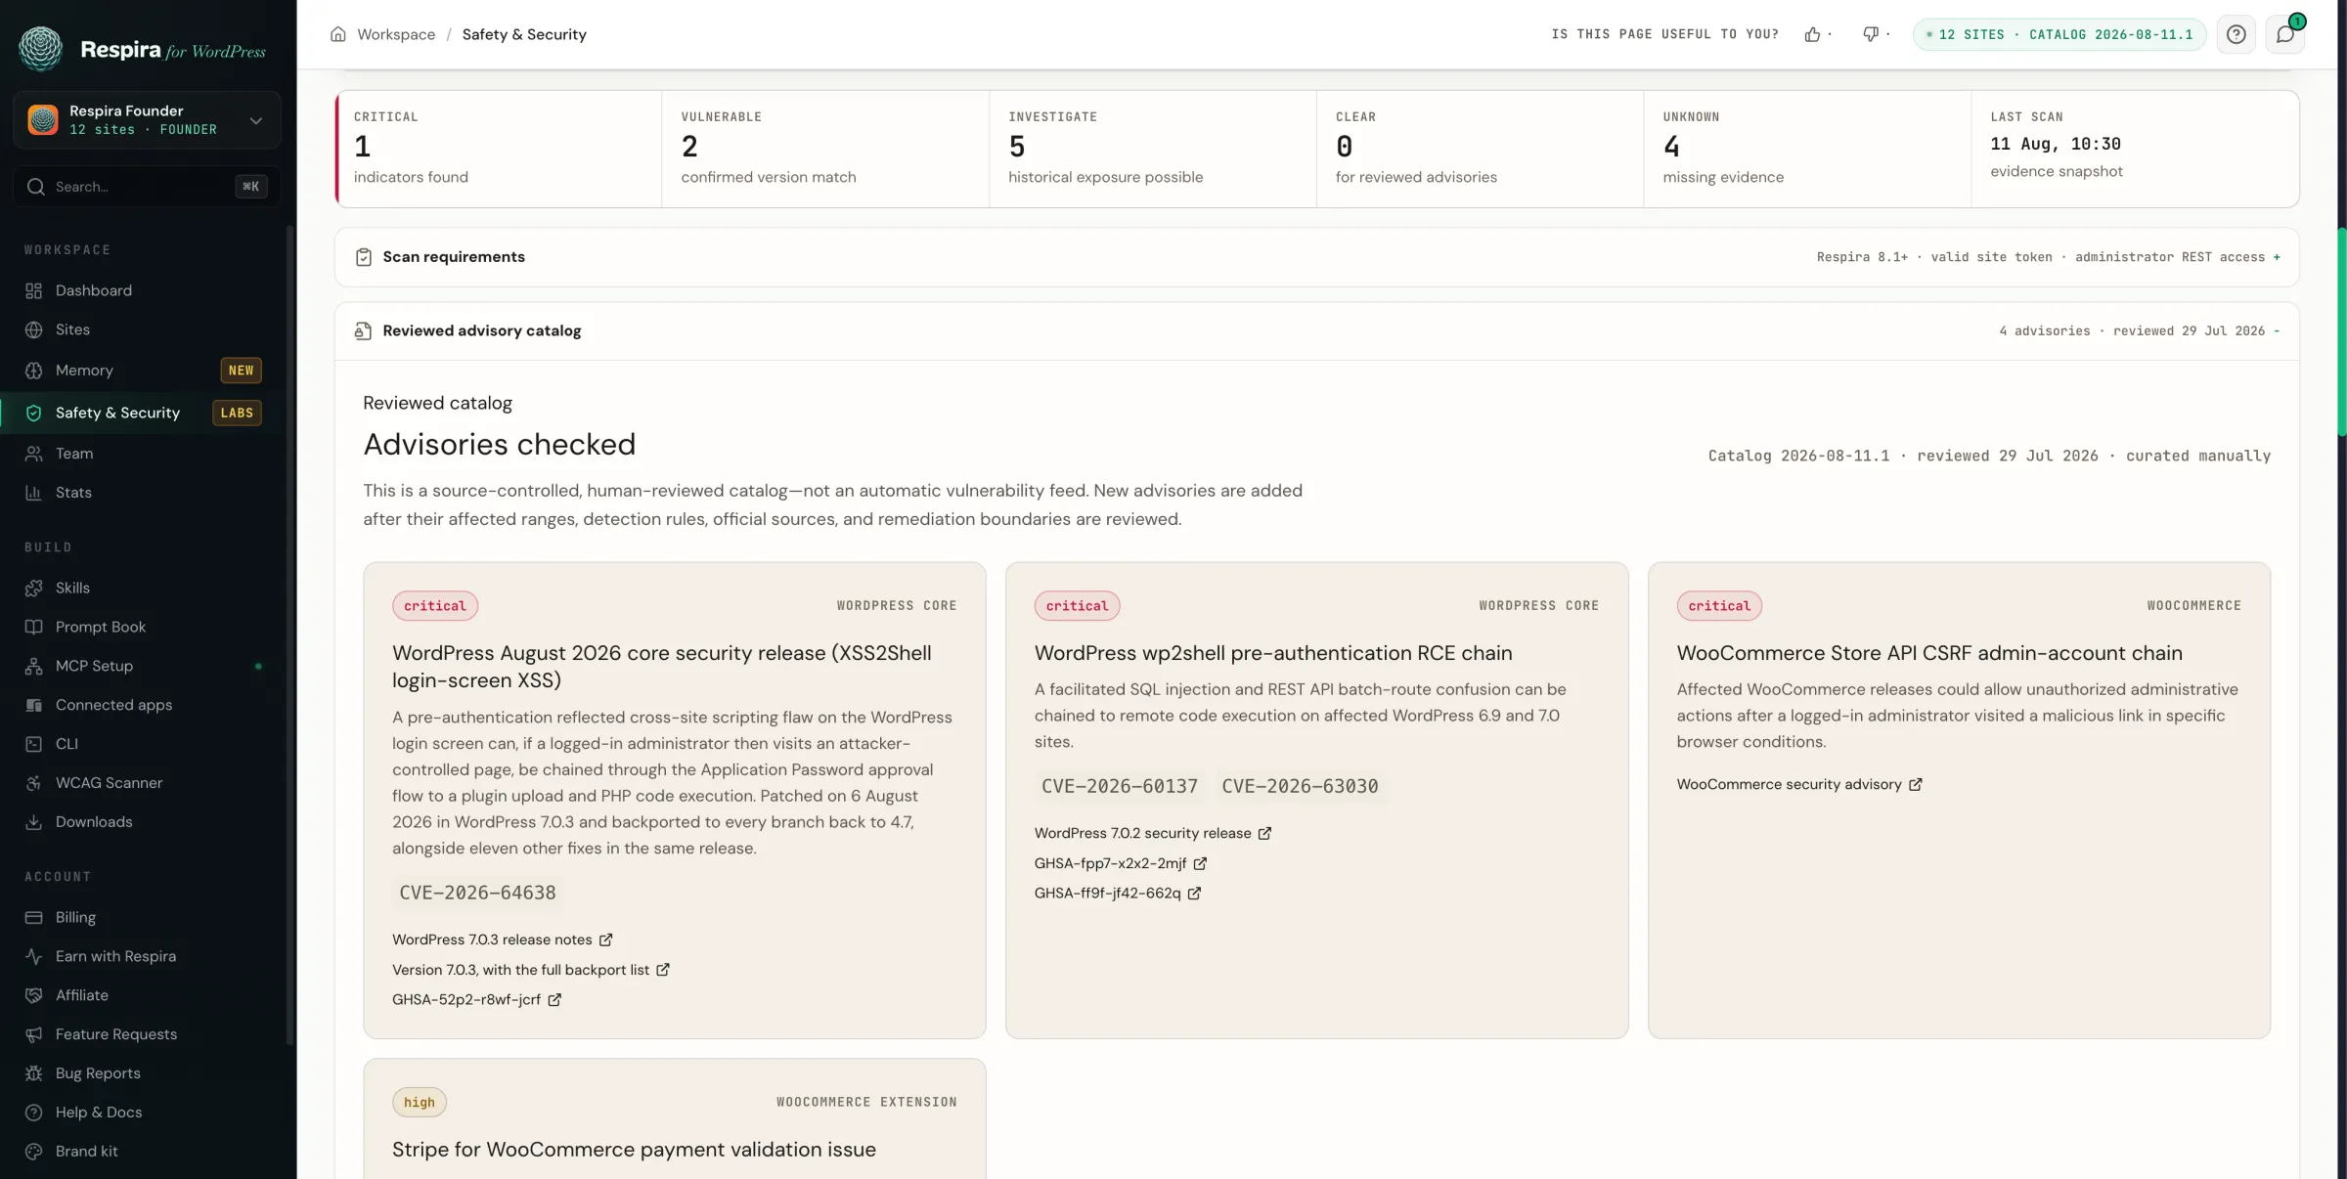This screenshot has width=2347, height=1179.
Task: Open external link icon beside GHSA-52p2-r8wf-jcrf
Action: coord(554,999)
